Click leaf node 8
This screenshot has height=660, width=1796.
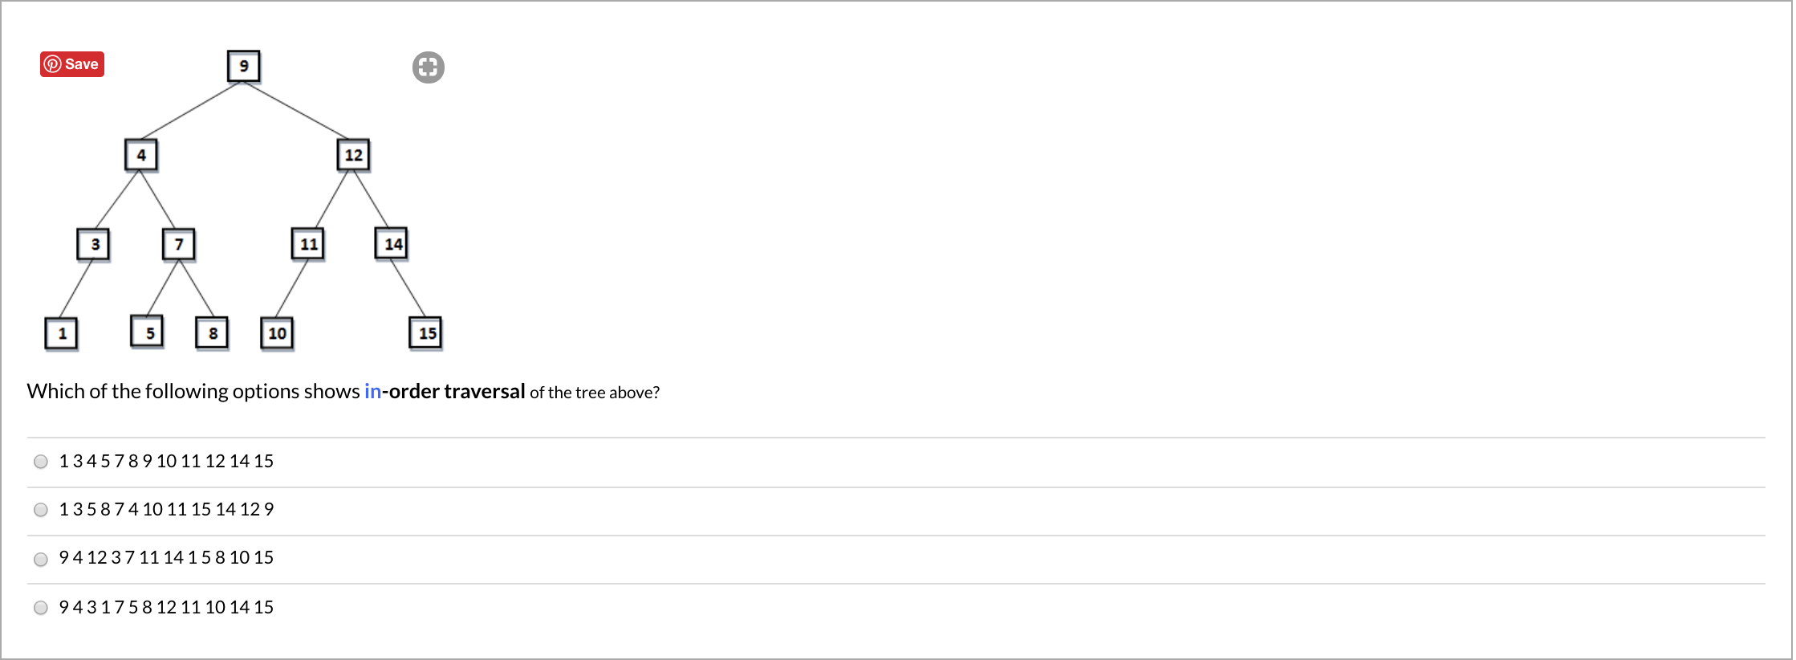213,333
